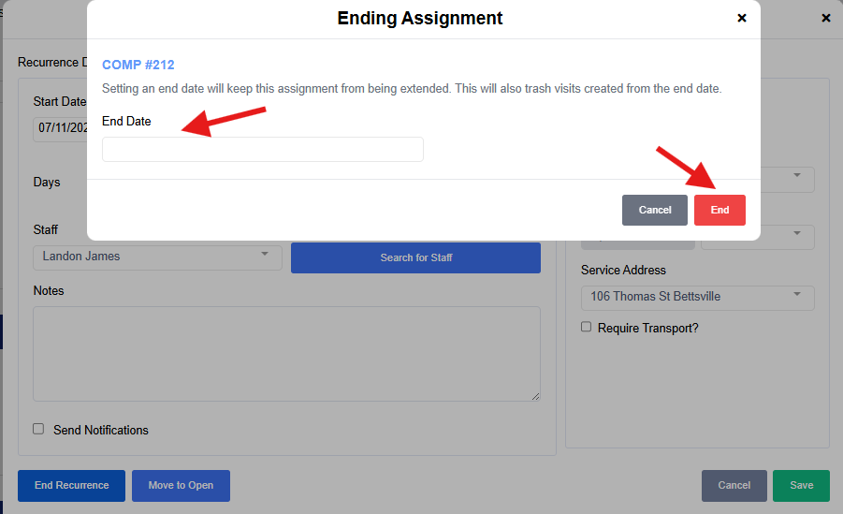Click inside the Notes text area

click(286, 354)
